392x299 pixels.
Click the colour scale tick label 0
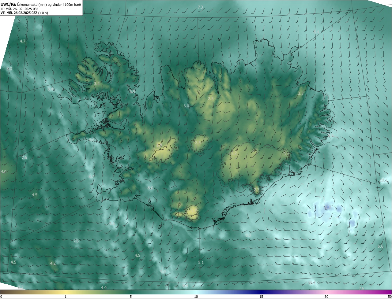tap(1, 297)
